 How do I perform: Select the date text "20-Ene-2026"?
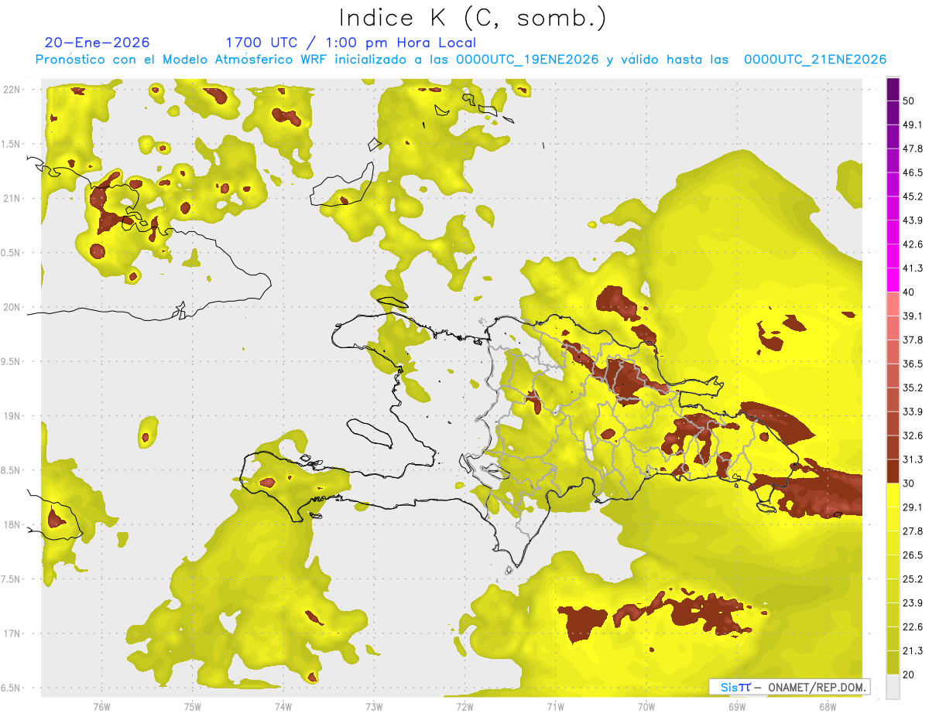coord(98,43)
